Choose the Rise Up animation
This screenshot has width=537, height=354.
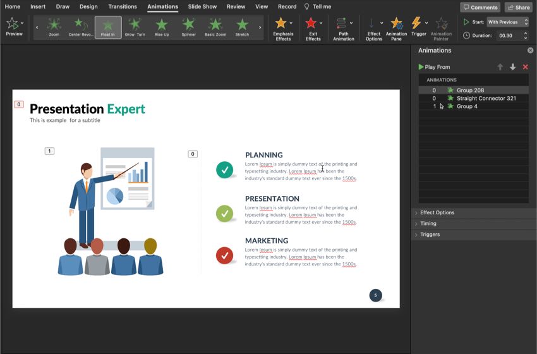pos(162,27)
